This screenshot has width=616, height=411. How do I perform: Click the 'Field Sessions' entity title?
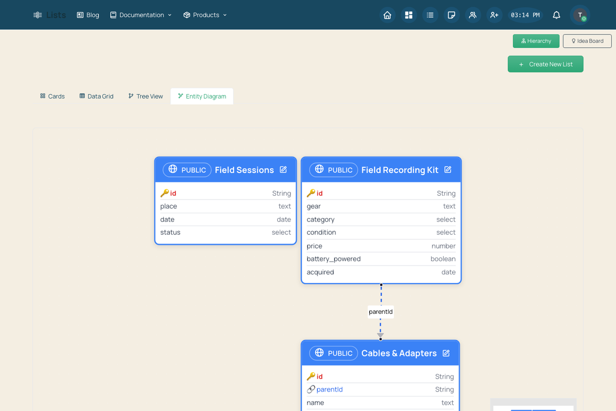tap(244, 170)
